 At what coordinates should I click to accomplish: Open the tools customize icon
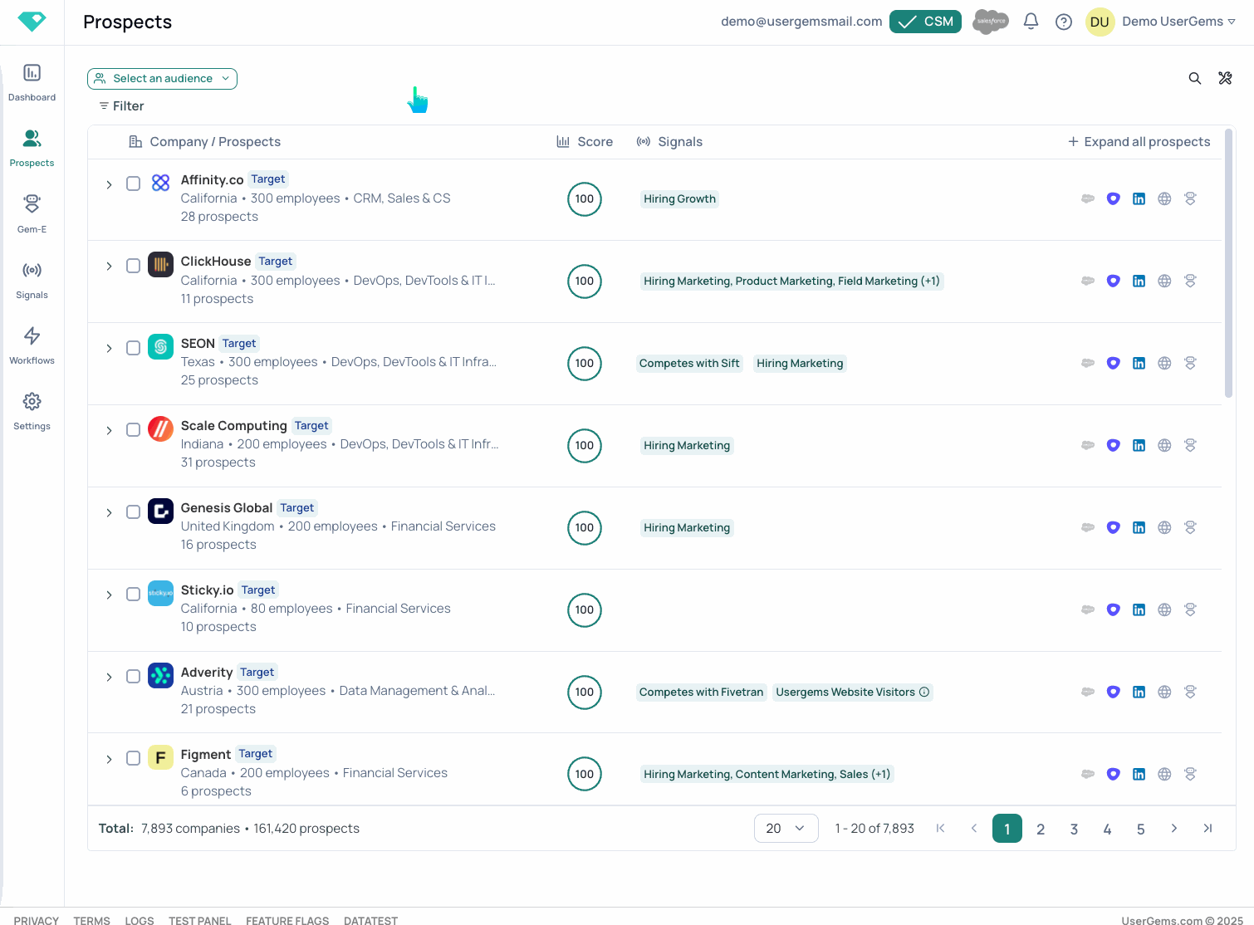click(x=1225, y=78)
